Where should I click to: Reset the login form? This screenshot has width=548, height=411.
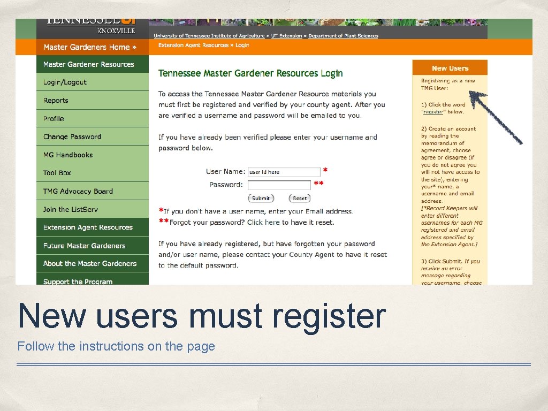pyautogui.click(x=300, y=198)
